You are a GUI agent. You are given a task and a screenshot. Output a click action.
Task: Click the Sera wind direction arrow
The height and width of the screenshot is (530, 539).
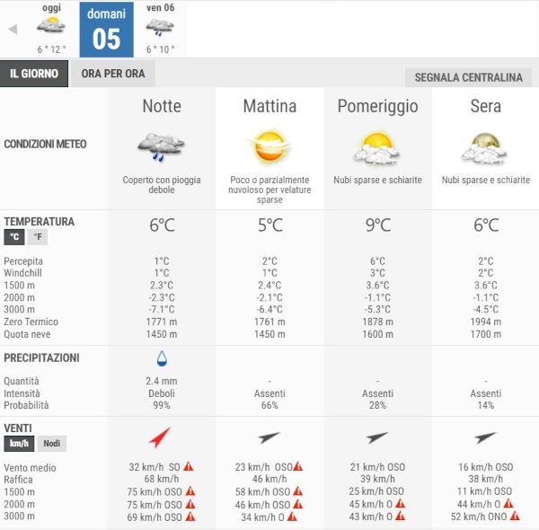486,438
